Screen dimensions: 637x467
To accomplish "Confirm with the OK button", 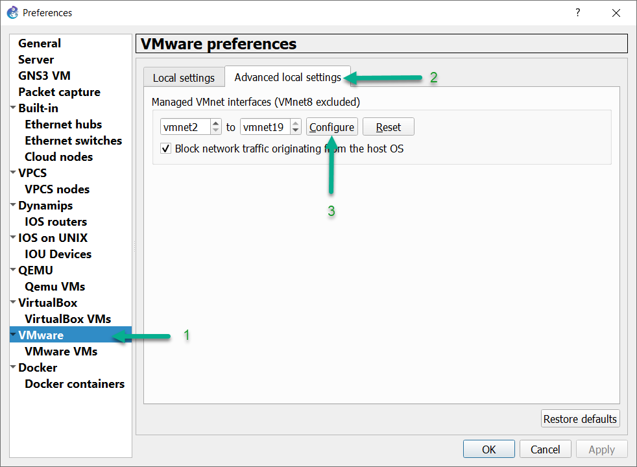I will pyautogui.click(x=488, y=449).
